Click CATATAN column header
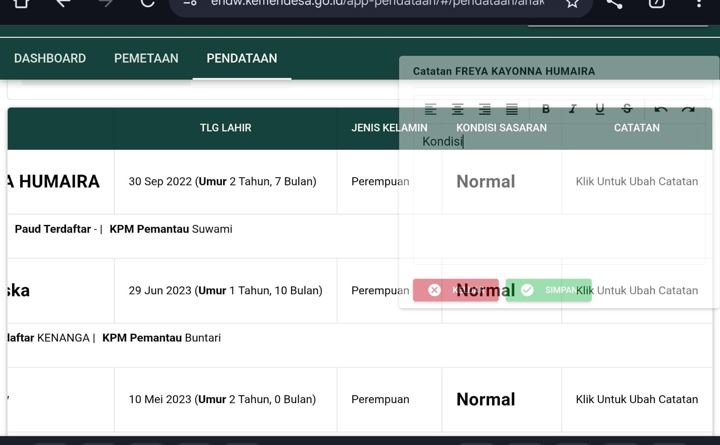 click(x=637, y=128)
